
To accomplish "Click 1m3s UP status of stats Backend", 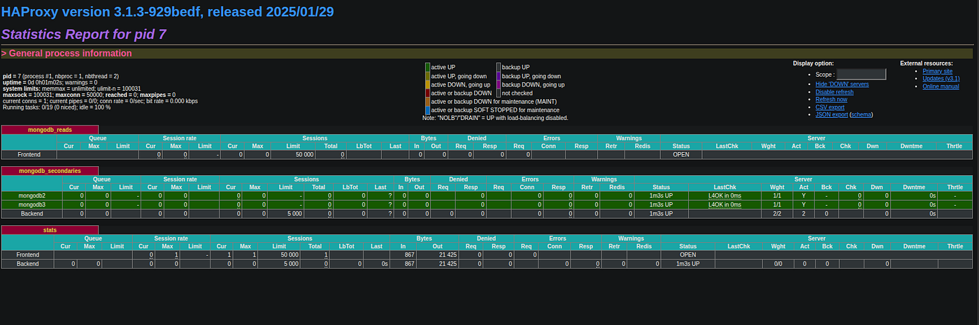I will (687, 264).
